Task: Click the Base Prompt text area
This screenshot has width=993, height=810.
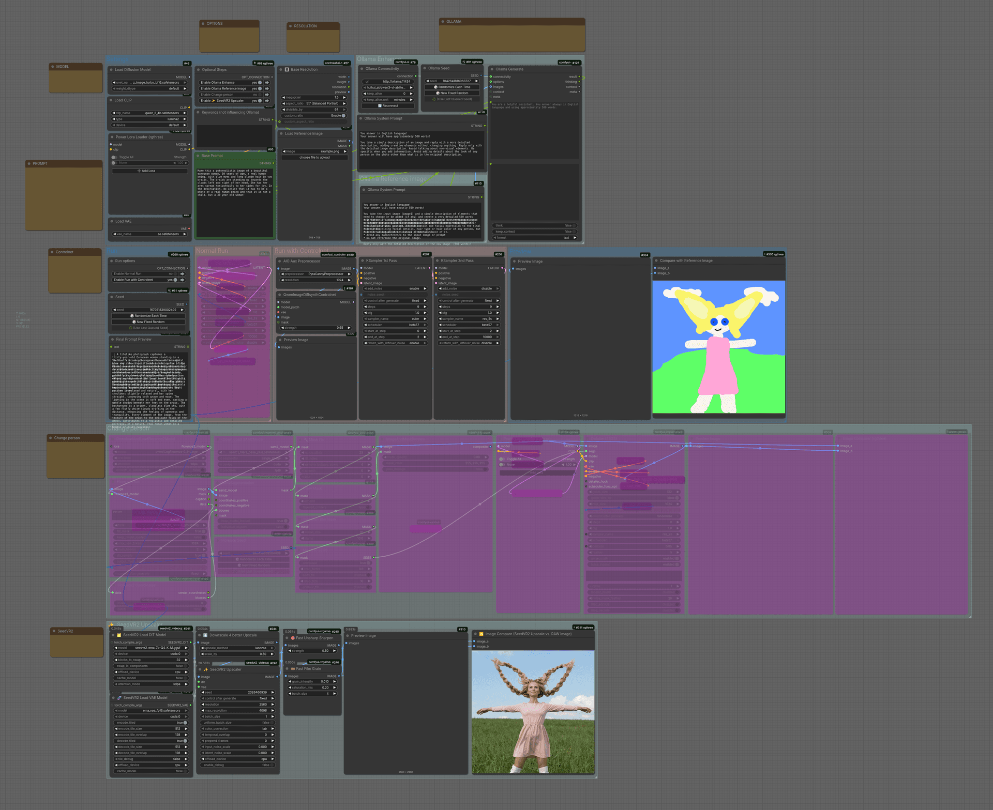Action: pos(234,202)
